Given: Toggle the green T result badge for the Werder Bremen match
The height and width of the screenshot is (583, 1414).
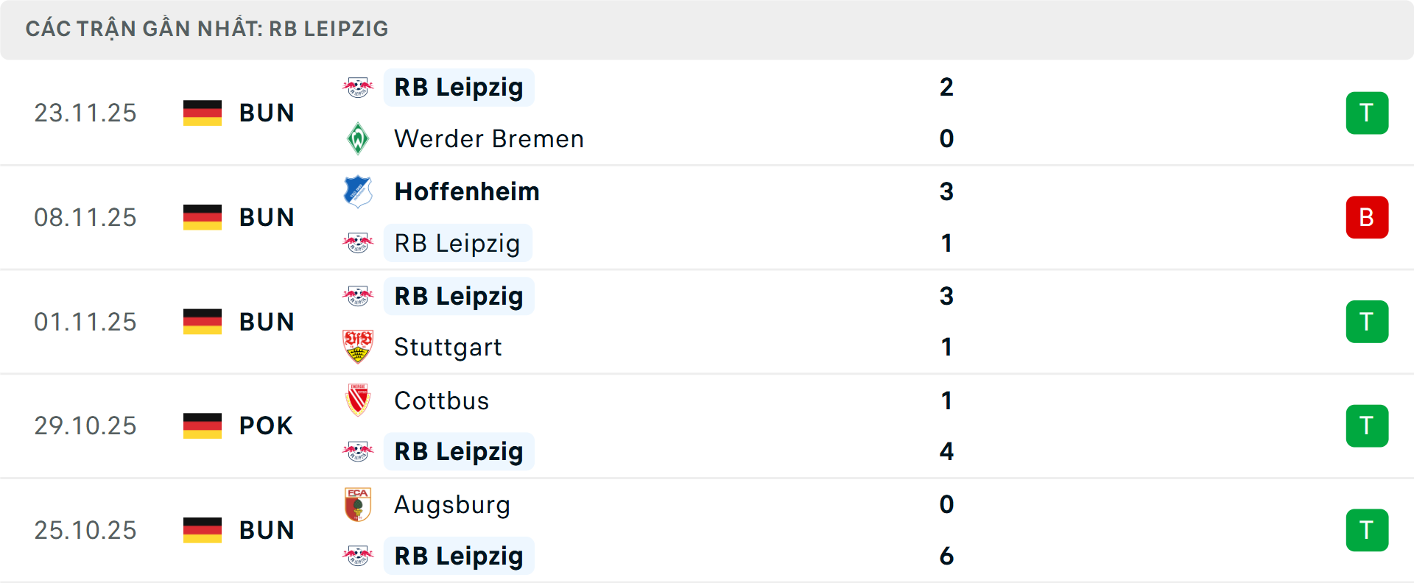Looking at the screenshot, I should [1368, 112].
